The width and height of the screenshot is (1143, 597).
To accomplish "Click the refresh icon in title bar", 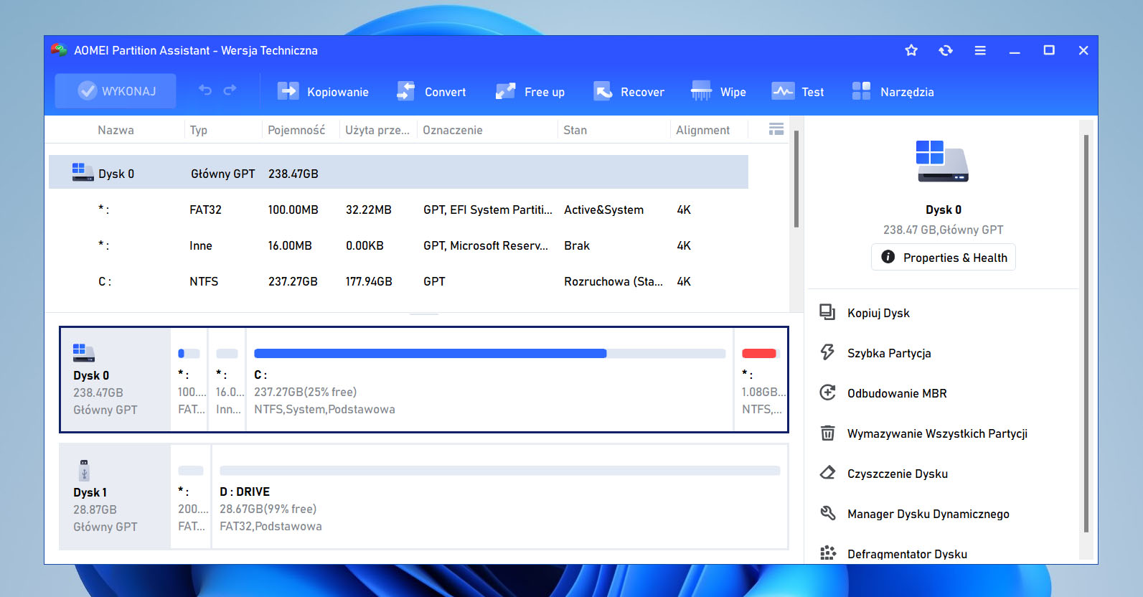I will click(x=946, y=50).
